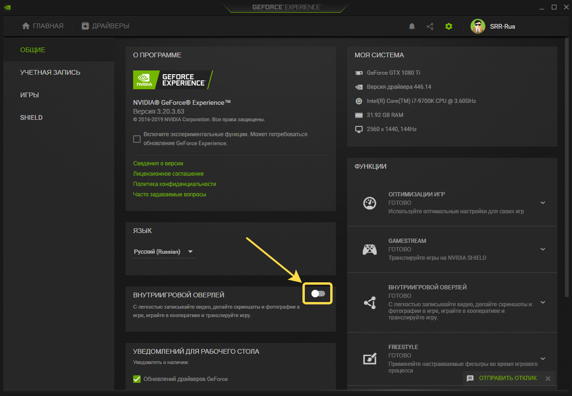Select ОБЩИЕ in the sidebar
The height and width of the screenshot is (396, 572).
58,50
